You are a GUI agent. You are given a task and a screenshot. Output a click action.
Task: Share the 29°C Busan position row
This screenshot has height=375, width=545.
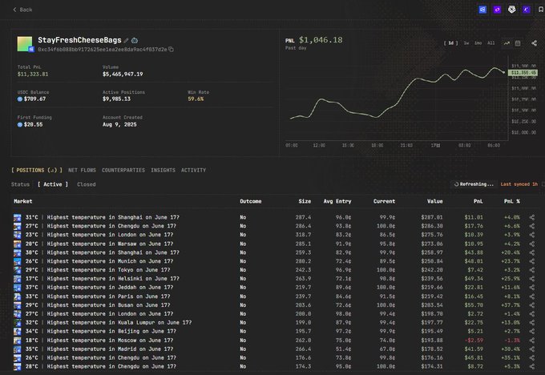tap(532, 304)
